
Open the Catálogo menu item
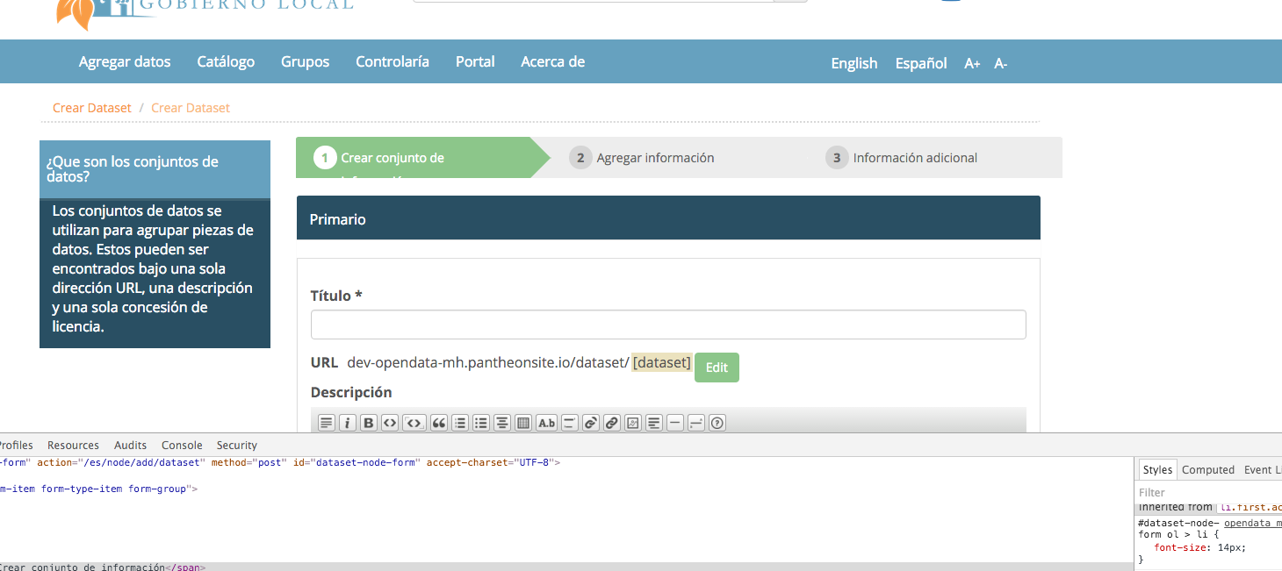tap(226, 61)
